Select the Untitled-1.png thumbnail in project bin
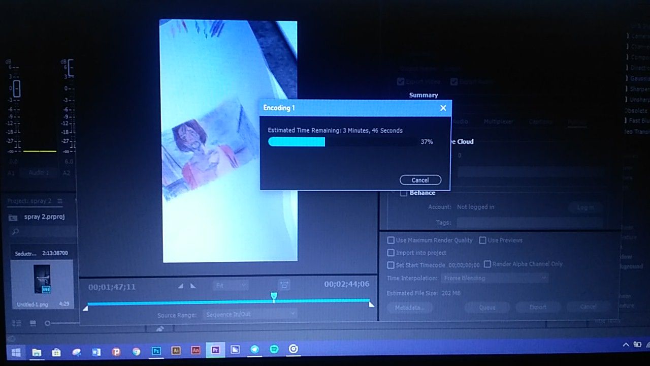This screenshot has height=366, width=650. click(x=42, y=279)
